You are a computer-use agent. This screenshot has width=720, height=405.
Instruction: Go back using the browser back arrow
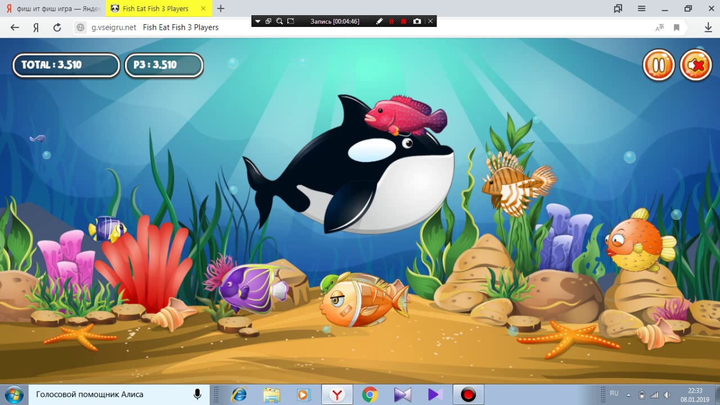pyautogui.click(x=15, y=27)
